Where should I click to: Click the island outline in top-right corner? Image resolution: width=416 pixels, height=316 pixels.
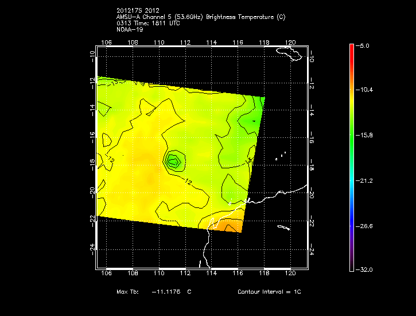click(x=289, y=54)
